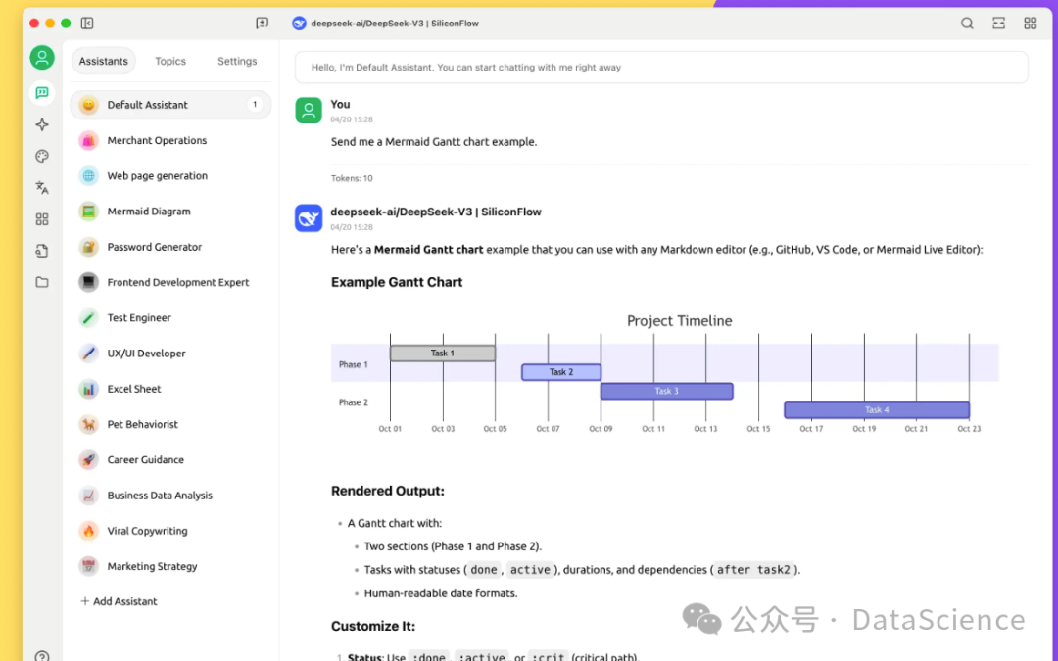This screenshot has width=1058, height=661.
Task: Click the DeepSeek whale avatar in the chat
Action: click(309, 217)
